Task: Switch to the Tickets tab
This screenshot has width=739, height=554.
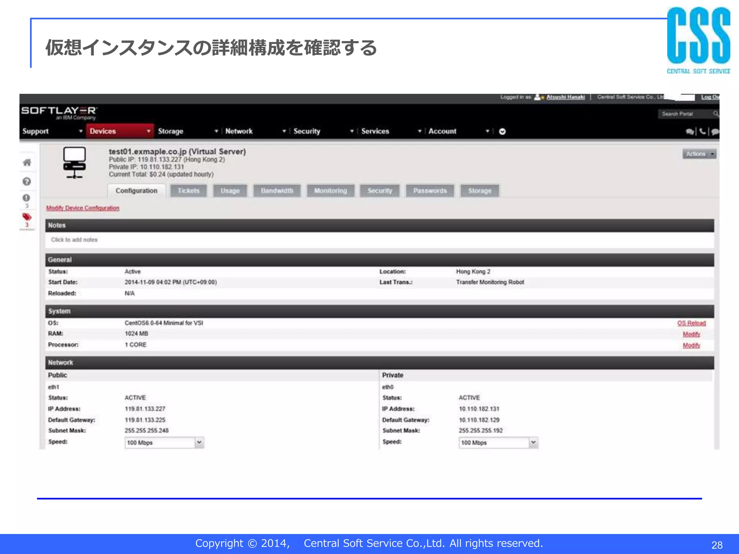Action: (188, 191)
